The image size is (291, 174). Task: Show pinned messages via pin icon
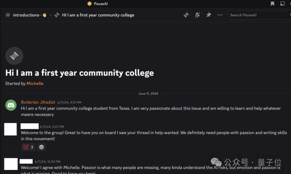pyautogui.click(x=209, y=15)
